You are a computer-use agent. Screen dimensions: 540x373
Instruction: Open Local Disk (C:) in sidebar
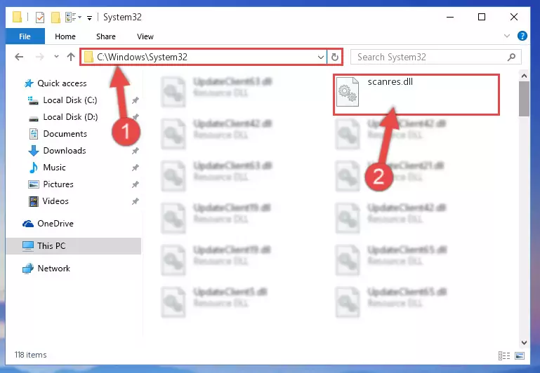point(70,100)
